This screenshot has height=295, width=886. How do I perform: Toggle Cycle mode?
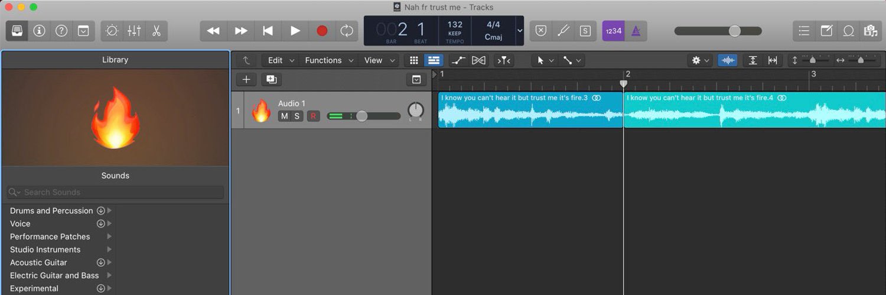(347, 31)
